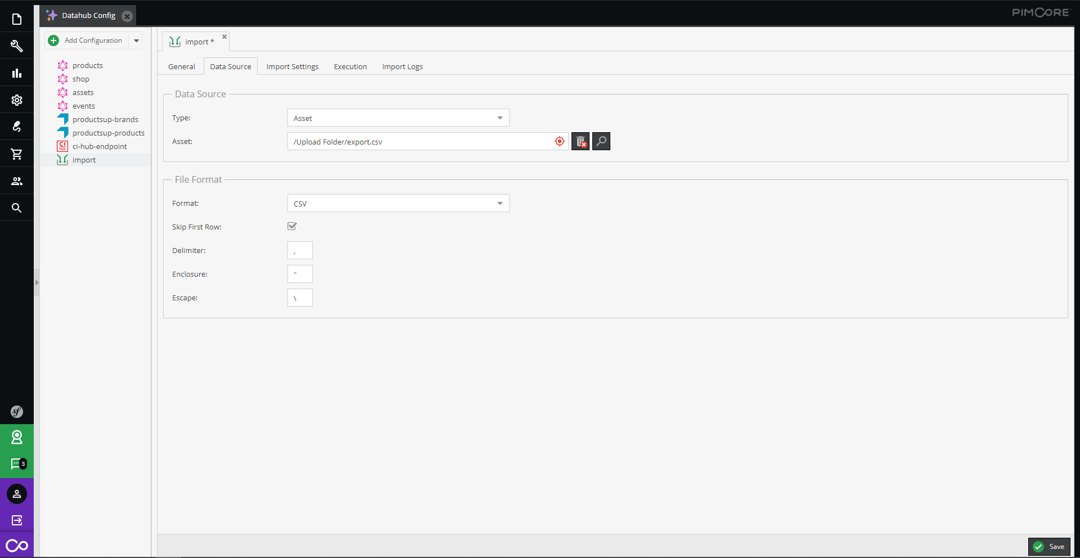Open the notifications chat icon with badge
Image resolution: width=1080 pixels, height=558 pixels.
click(17, 464)
